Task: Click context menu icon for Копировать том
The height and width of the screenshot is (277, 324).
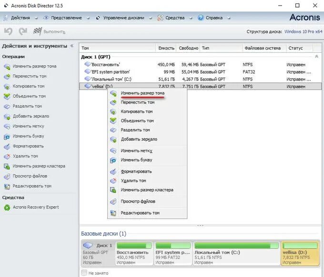Action: click(x=113, y=112)
